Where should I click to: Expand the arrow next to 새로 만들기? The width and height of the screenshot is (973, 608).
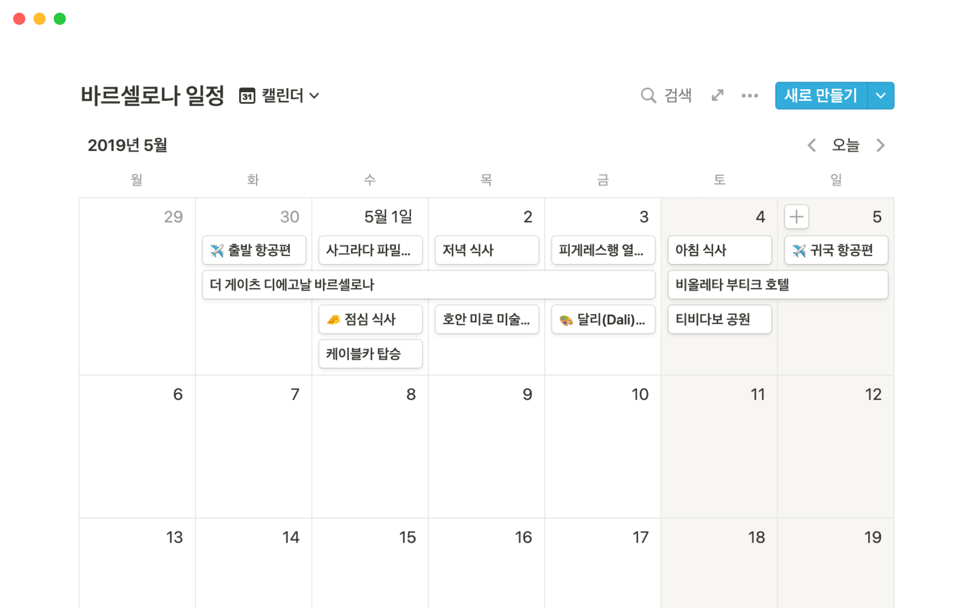[881, 95]
